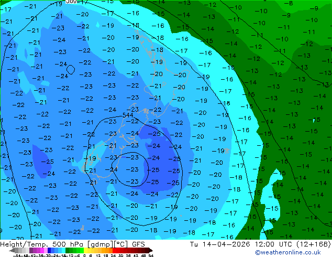Choose the bright lime green legend swatch

[x=82, y=250]
